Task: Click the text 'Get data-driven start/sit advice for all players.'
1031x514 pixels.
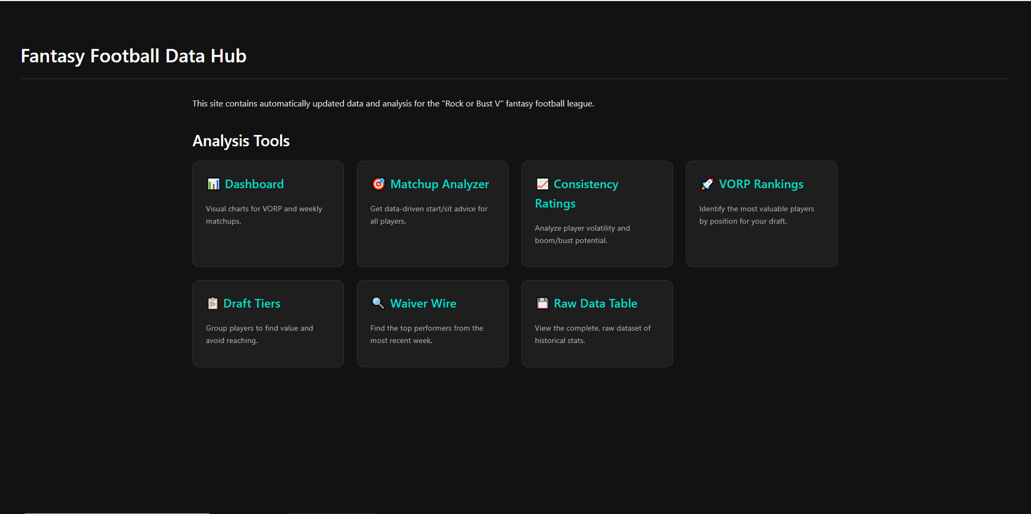Action: click(x=429, y=215)
